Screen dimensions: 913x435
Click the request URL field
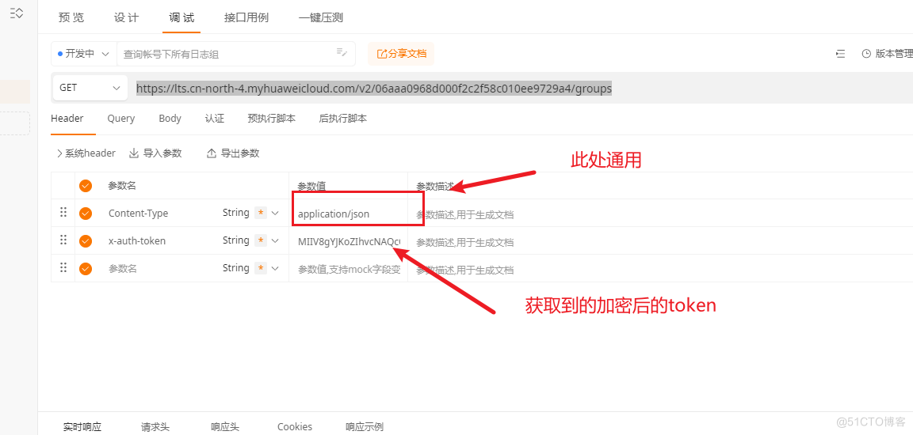pyautogui.click(x=374, y=89)
